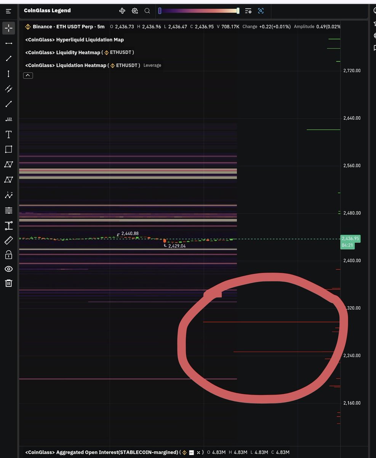
Task: Select the rectangle shape tool
Action: (x=8, y=149)
